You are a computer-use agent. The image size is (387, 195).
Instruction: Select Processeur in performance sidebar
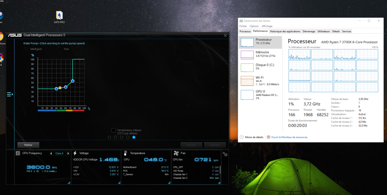point(260,42)
